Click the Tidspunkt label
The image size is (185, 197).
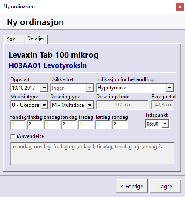(156, 115)
